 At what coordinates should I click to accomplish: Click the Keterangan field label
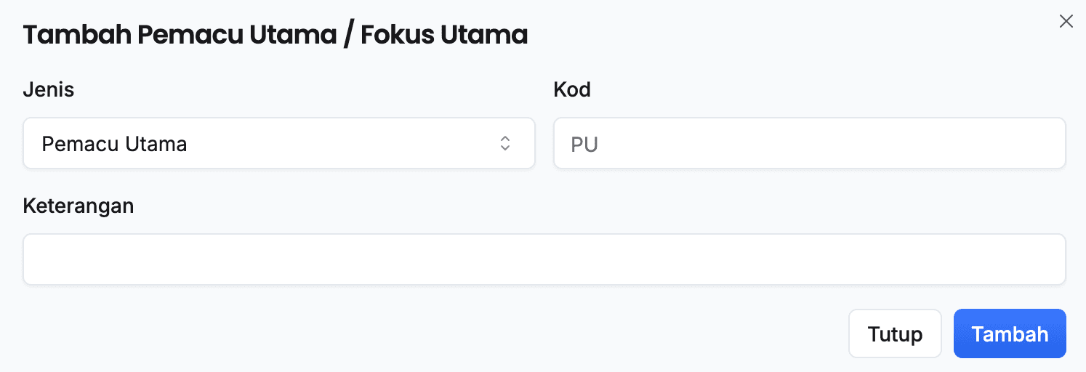click(79, 206)
